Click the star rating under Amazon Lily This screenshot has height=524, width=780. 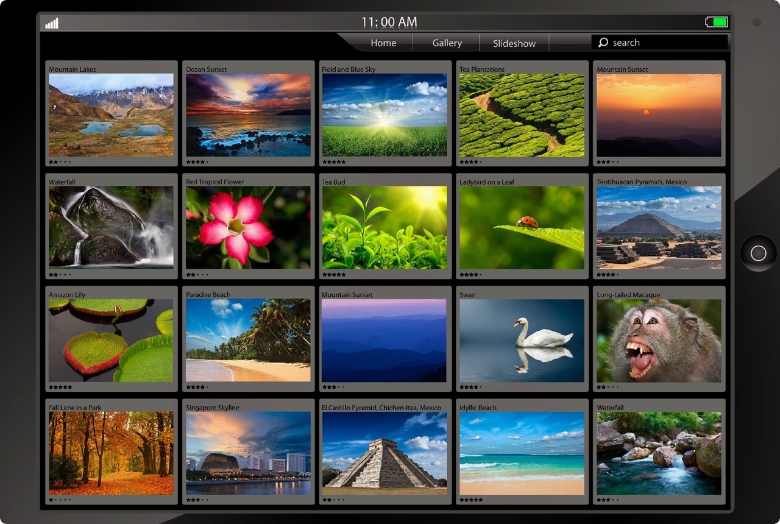(60, 387)
